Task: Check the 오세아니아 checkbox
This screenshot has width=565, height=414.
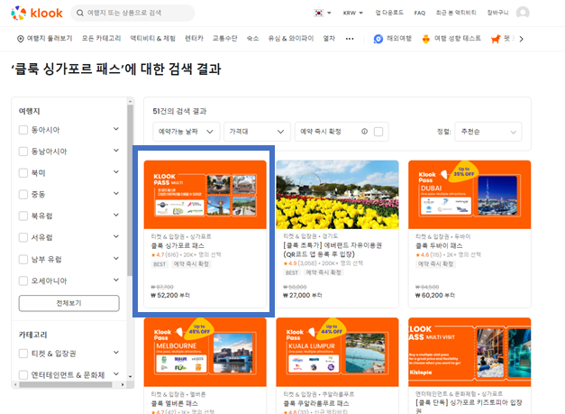Action: point(23,281)
